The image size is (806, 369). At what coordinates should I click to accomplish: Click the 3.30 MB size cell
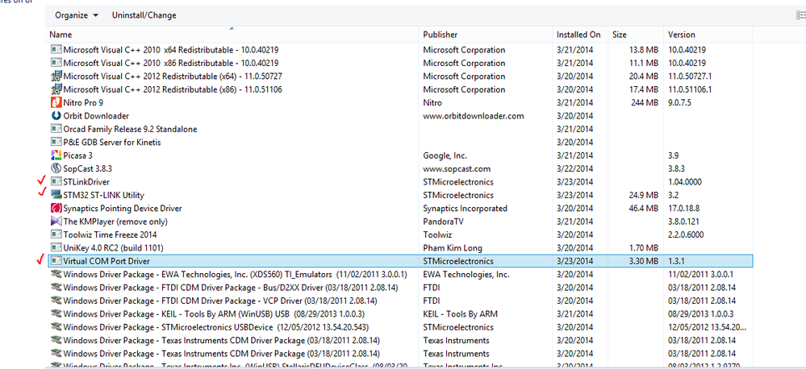644,261
